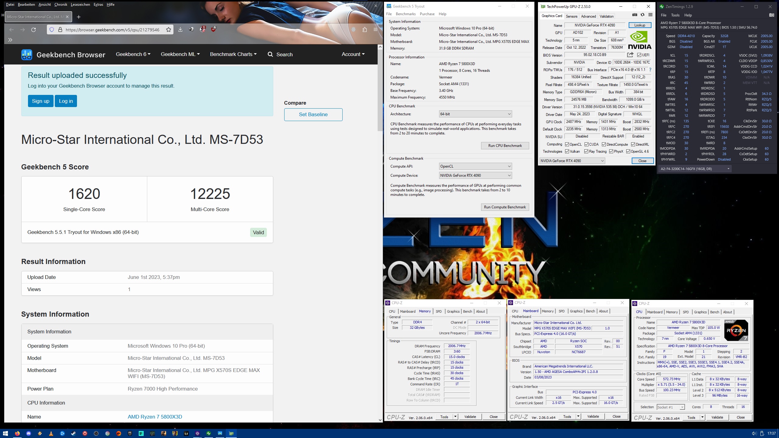Toggle the OpenGL 4.6 checkbox in GPU-Z
This screenshot has height=438, width=779.
[x=628, y=151]
